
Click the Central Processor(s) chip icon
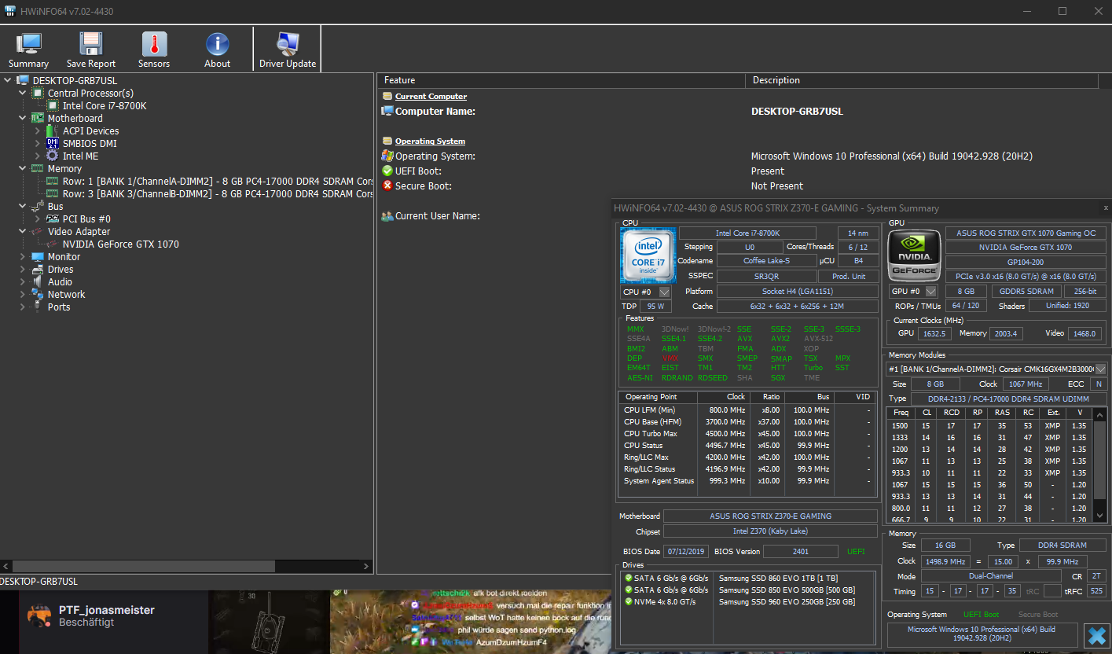click(38, 94)
